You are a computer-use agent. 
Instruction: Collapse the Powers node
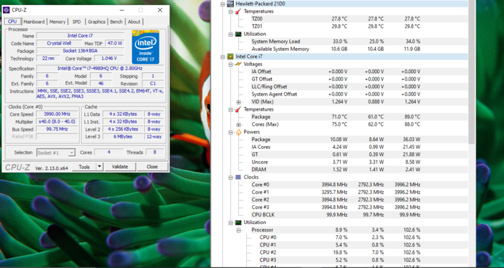[x=231, y=132]
